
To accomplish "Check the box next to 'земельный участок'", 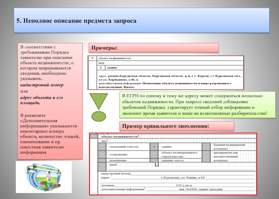I will (102, 147).
